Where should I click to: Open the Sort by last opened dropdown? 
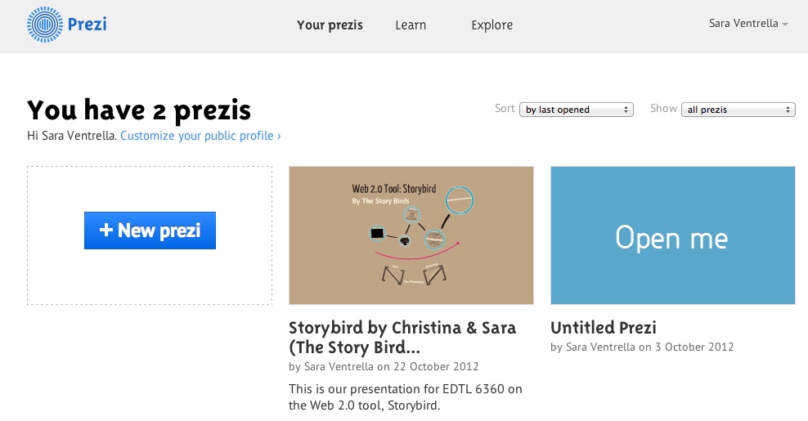(577, 110)
